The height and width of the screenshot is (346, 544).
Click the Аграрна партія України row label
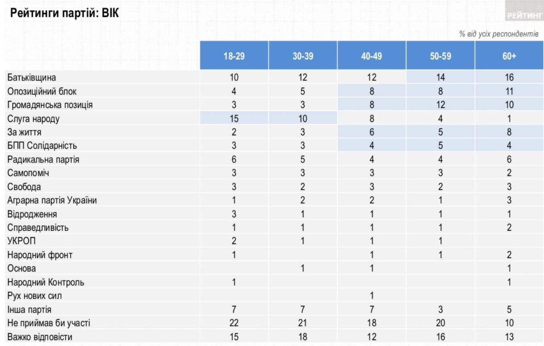click(x=52, y=200)
